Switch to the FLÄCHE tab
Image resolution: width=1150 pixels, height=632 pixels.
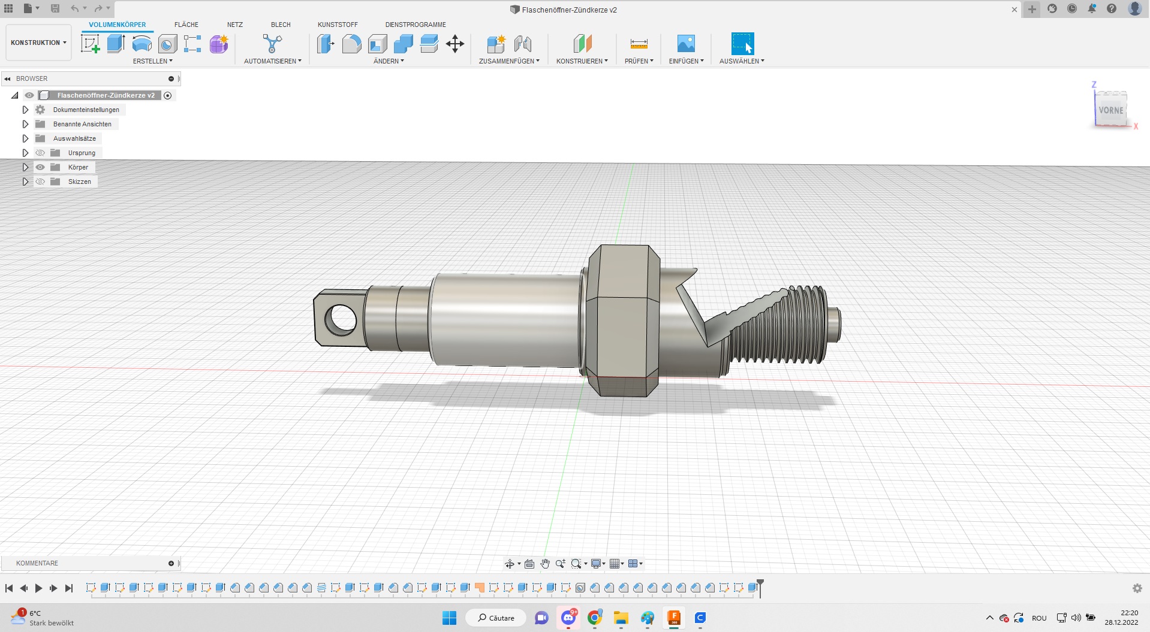(186, 25)
